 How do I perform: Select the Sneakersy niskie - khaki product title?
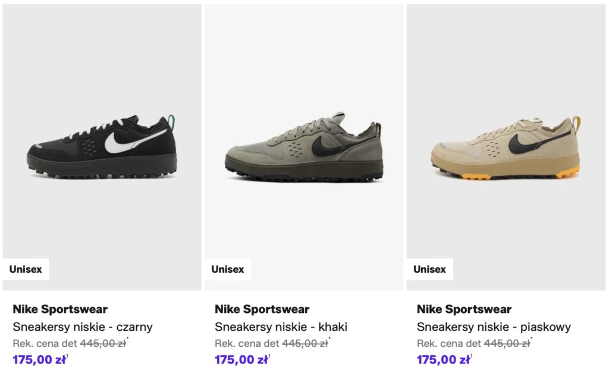click(281, 327)
